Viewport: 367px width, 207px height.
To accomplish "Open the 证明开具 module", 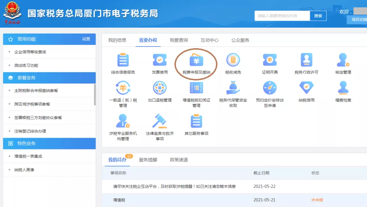I will (269, 61).
